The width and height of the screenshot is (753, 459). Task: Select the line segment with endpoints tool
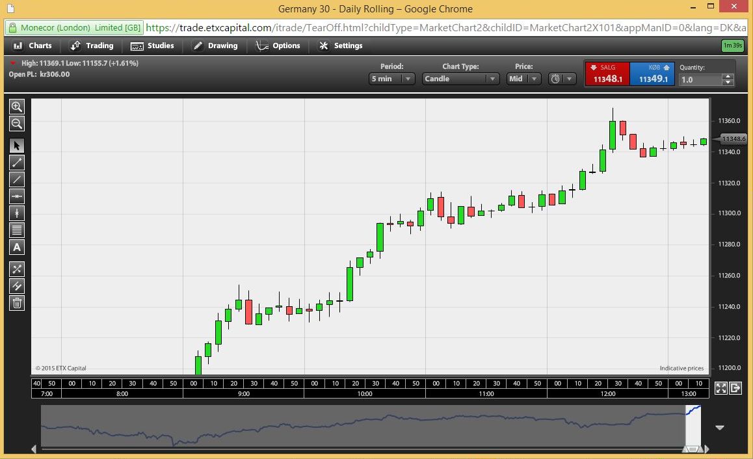point(17,163)
